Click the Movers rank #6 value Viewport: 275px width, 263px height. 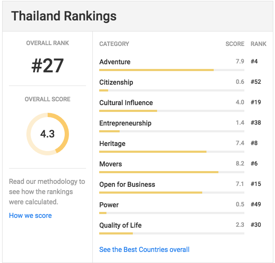click(254, 163)
